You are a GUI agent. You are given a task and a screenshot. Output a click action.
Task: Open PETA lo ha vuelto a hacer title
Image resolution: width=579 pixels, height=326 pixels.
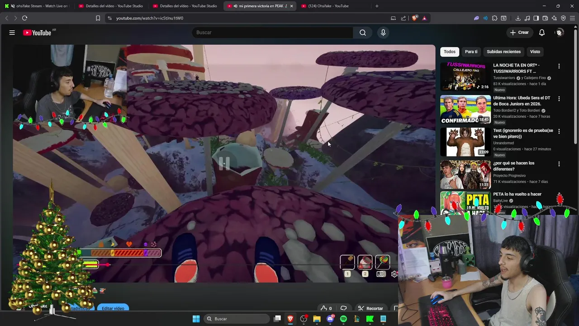517,194
